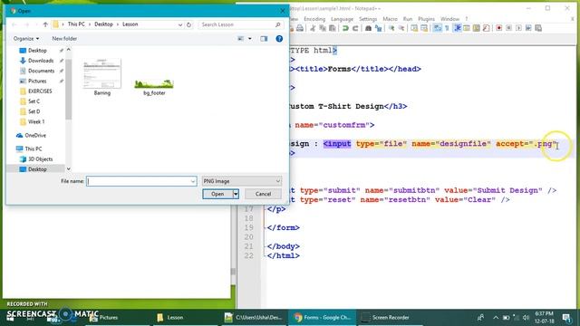Open the Settings menu in Notepad++
The image size is (580, 326).
coord(368,19)
